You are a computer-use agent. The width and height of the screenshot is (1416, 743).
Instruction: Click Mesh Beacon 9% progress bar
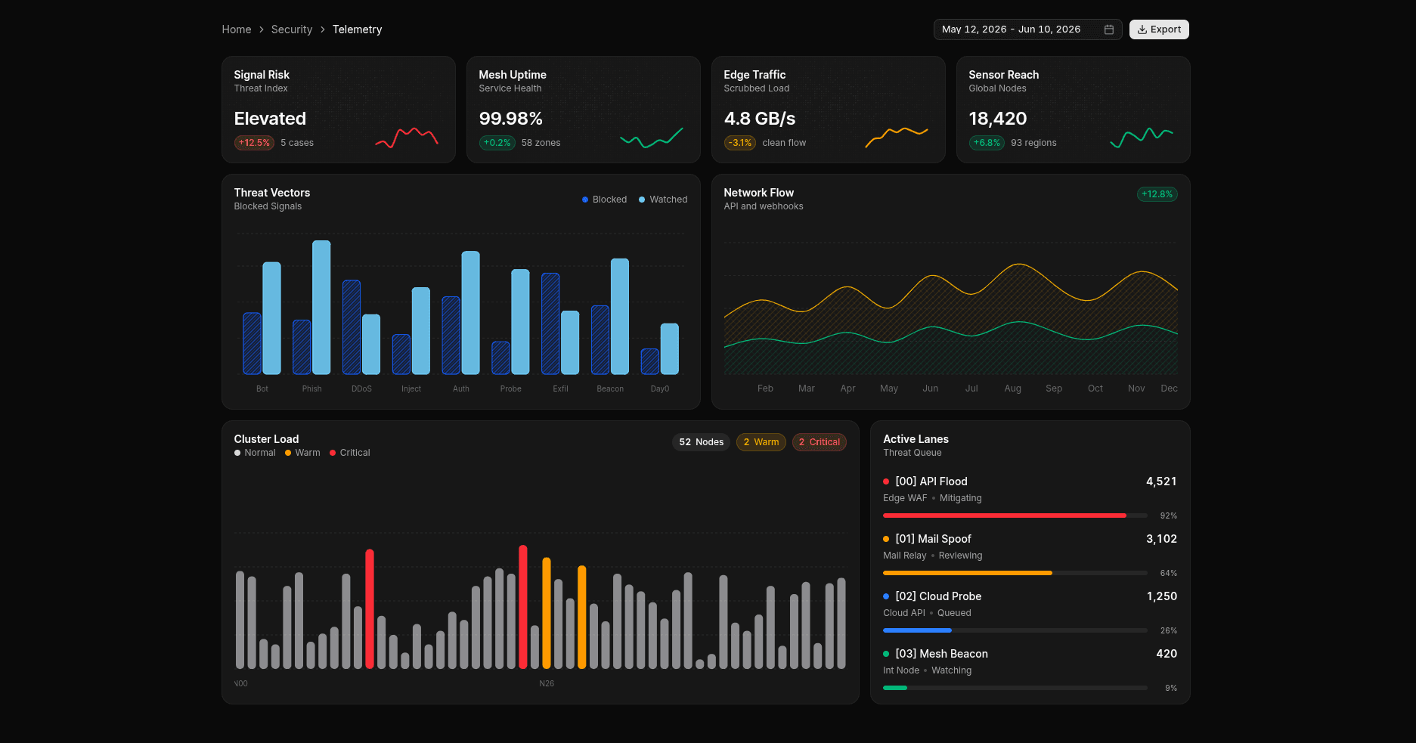coord(1015,688)
